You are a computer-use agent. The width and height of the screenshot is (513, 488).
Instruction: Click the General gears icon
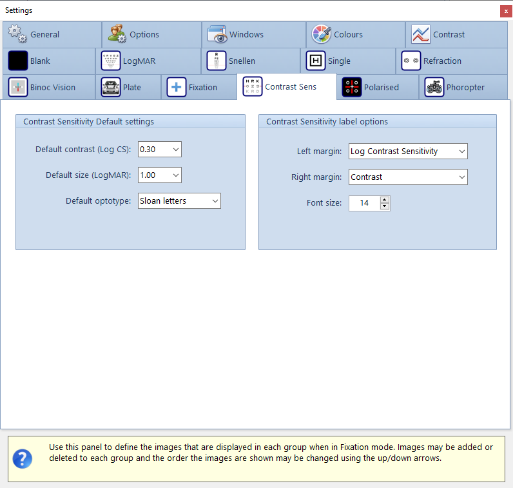point(17,34)
